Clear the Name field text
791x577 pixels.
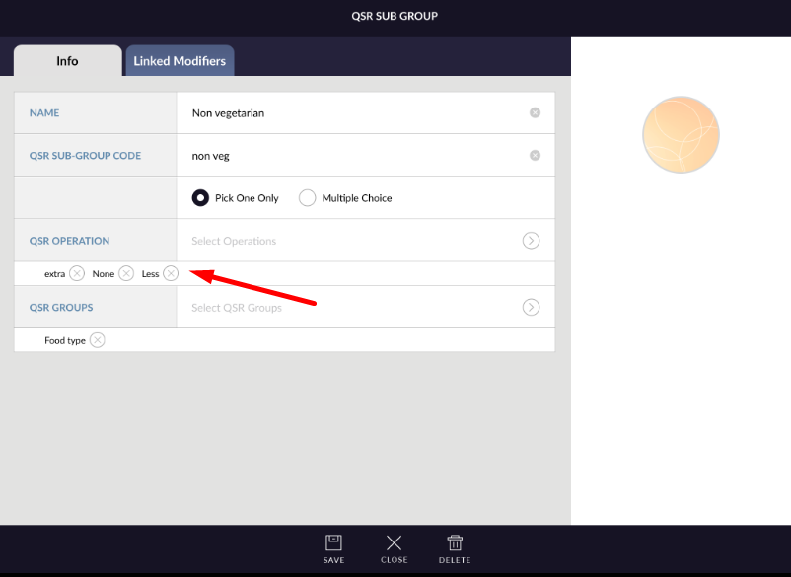[535, 113]
